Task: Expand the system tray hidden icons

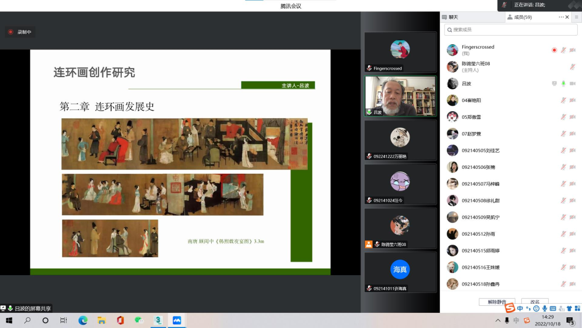Action: (x=497, y=320)
